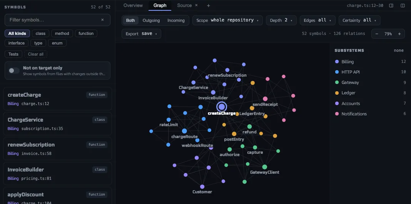Toggle the interface kind filter

[x=17, y=43]
